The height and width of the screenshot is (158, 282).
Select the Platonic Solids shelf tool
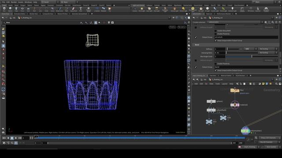pos(89,9)
